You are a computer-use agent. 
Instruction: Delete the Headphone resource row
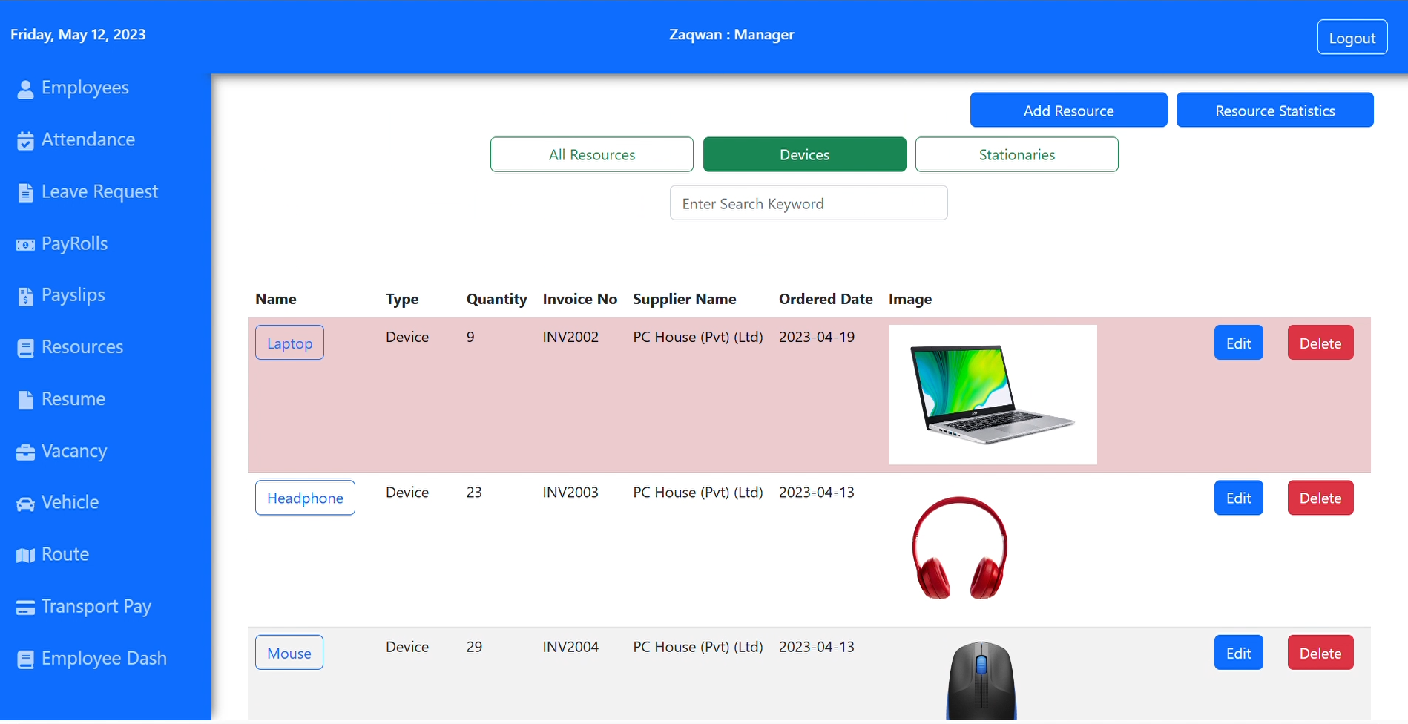click(1320, 498)
